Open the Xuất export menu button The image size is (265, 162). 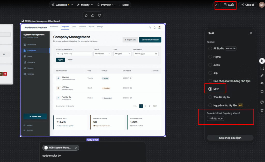(x=229, y=5)
